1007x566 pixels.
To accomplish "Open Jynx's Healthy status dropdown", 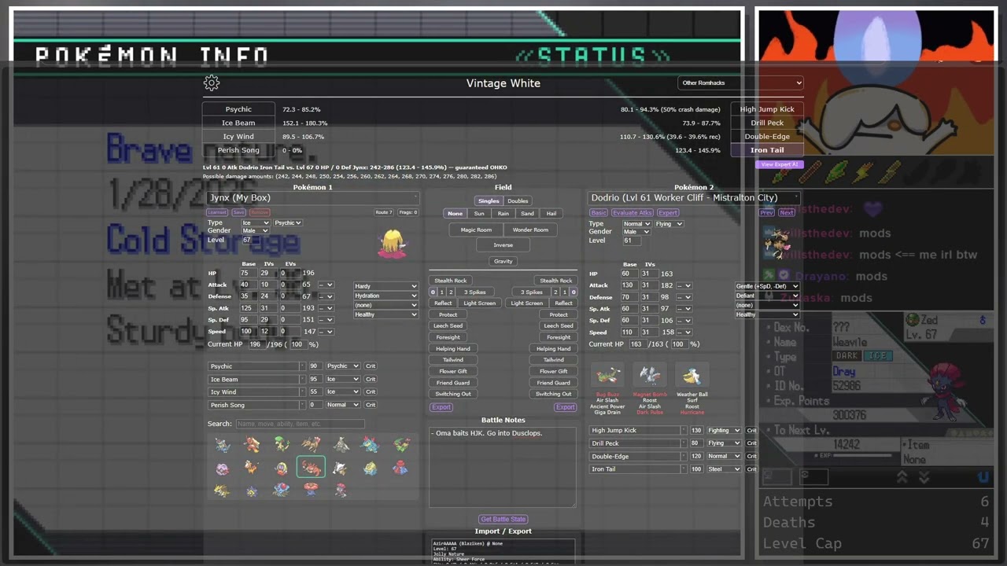I will (385, 314).
